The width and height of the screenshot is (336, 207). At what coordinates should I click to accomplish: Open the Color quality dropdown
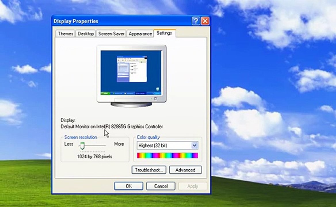point(167,145)
